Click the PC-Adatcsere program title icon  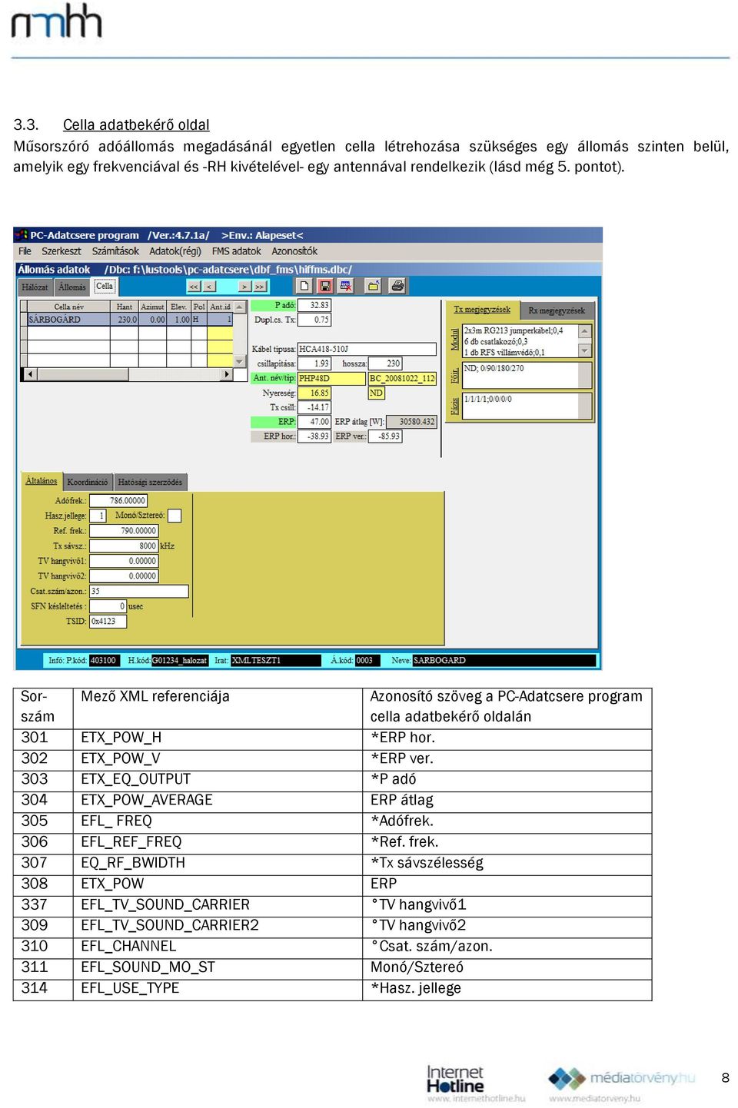click(x=22, y=235)
